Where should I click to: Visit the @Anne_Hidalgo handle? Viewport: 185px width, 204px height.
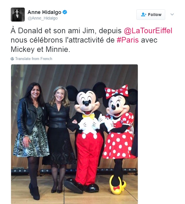43,18
